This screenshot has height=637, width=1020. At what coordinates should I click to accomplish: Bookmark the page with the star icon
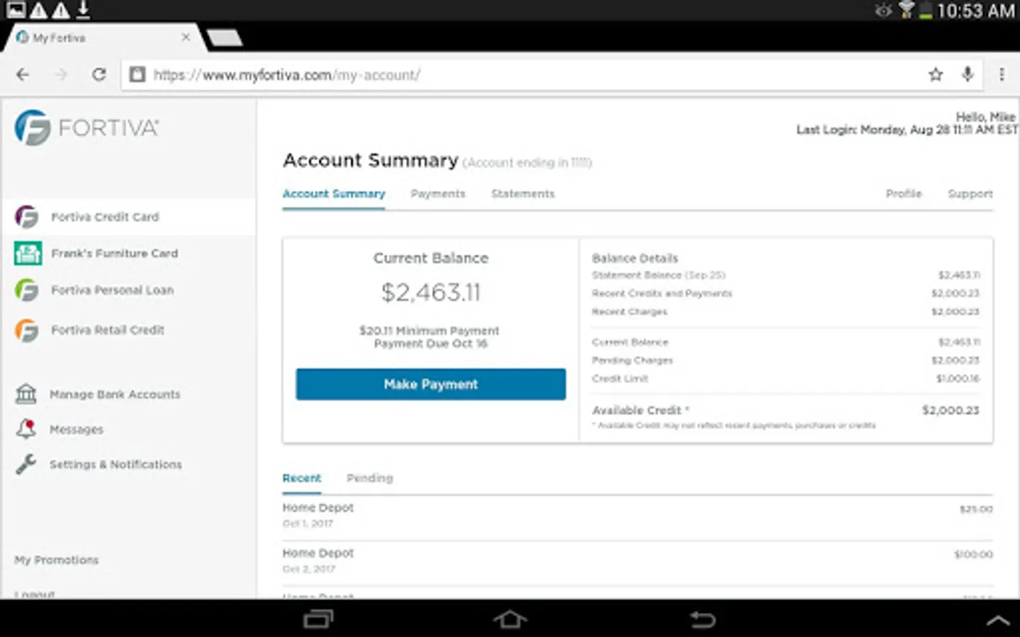coord(936,74)
